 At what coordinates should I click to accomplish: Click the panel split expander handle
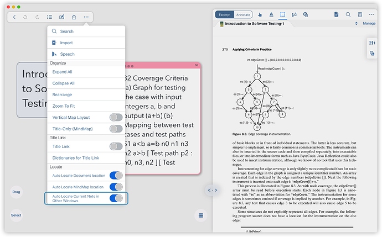(x=211, y=190)
